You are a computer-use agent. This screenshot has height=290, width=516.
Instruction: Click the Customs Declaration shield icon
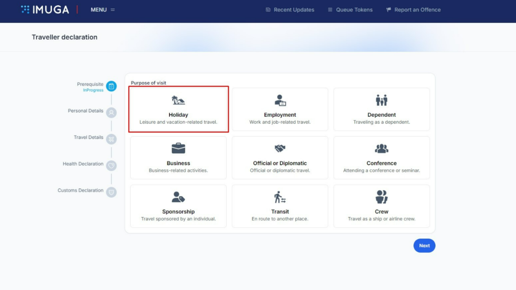[x=111, y=192]
